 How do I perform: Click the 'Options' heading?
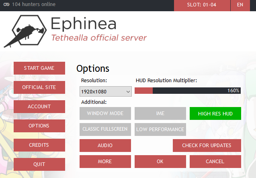pos(93,69)
